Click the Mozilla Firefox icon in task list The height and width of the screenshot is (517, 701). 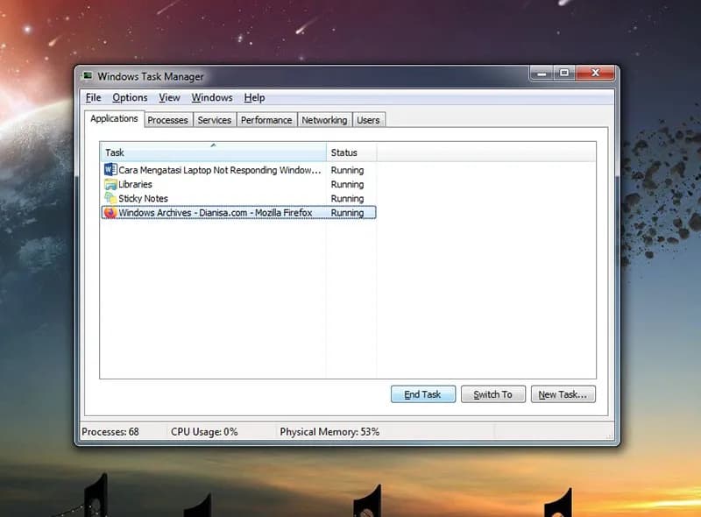(110, 212)
